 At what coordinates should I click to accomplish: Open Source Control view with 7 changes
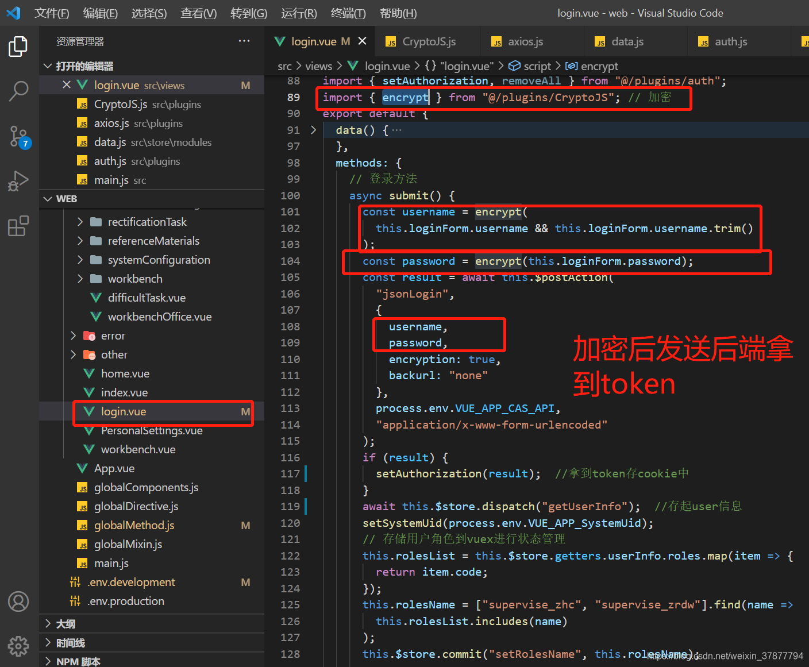tap(18, 137)
